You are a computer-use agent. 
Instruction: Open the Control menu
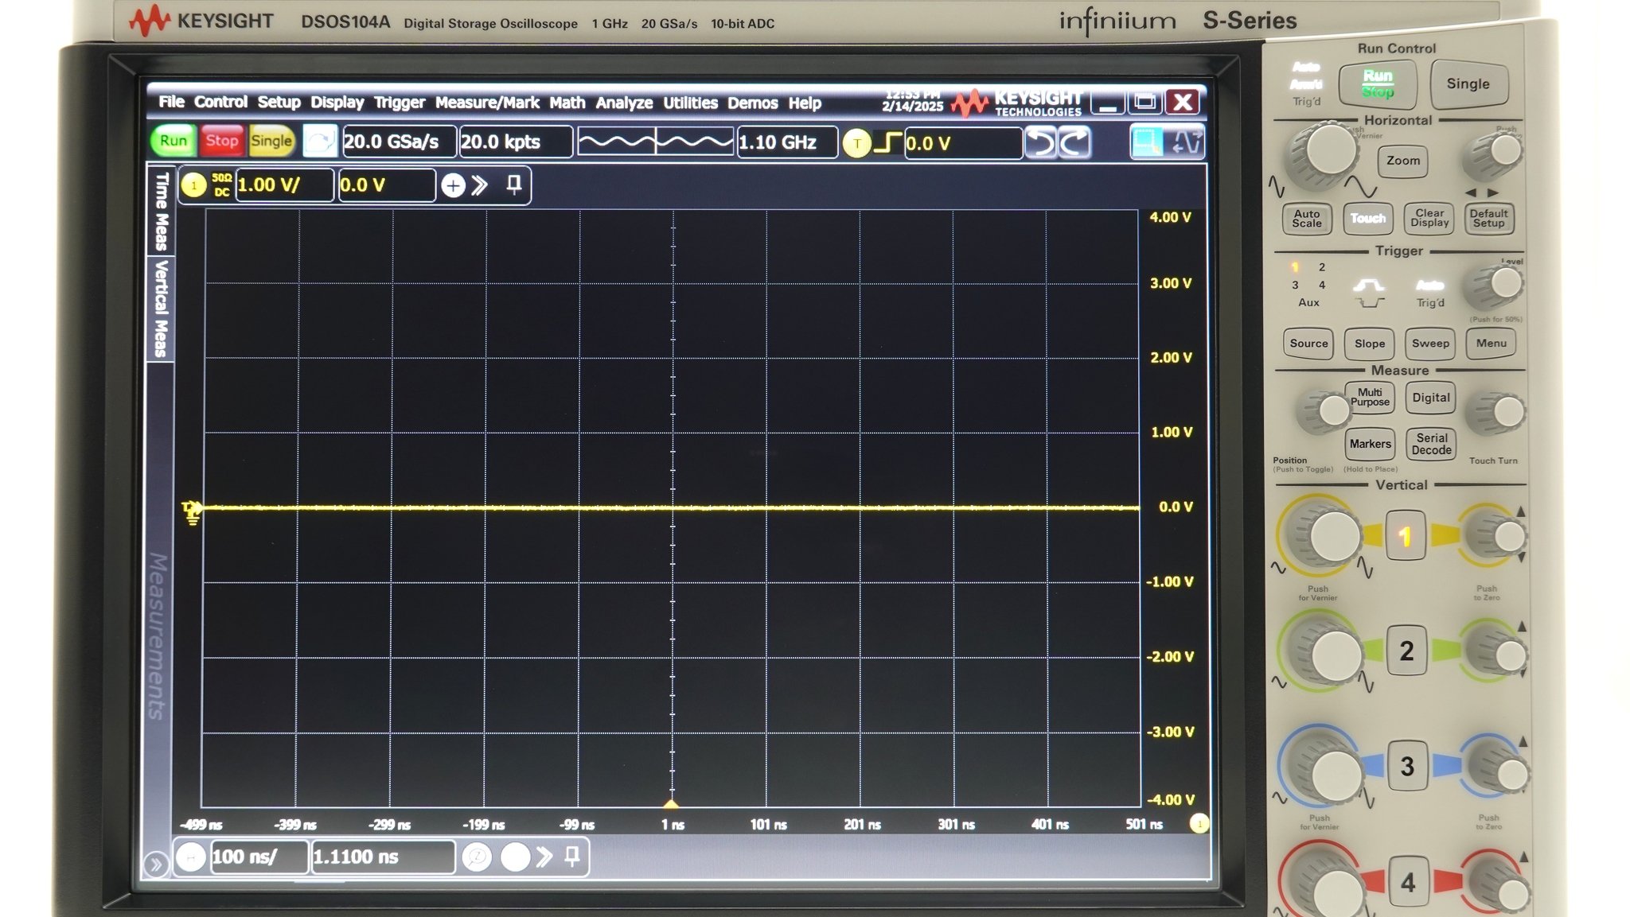point(220,102)
